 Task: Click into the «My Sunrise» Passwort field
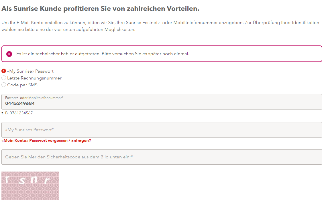point(162,130)
